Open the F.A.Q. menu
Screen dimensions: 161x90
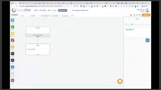click(x=54, y=10)
